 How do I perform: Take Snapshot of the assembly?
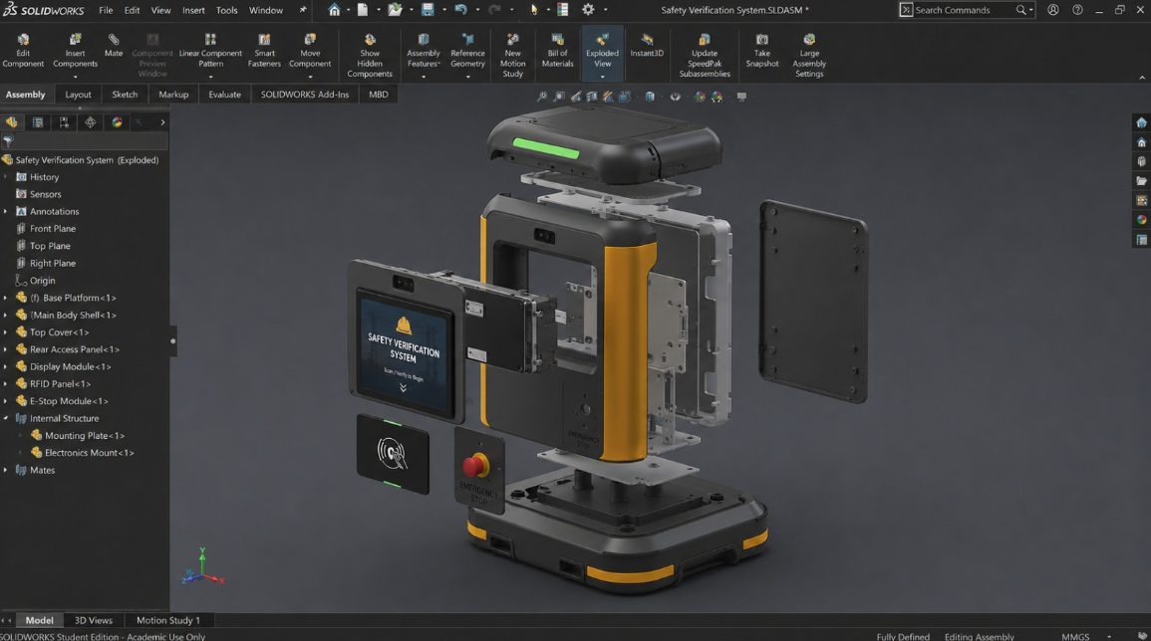762,51
